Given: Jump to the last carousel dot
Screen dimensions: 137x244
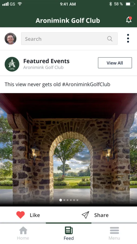Looking at the screenshot, I should (77, 200).
